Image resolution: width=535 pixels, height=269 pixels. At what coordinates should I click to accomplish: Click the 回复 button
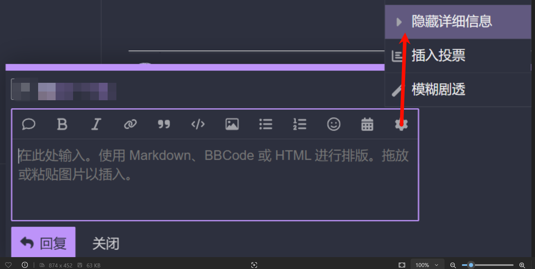tap(43, 242)
